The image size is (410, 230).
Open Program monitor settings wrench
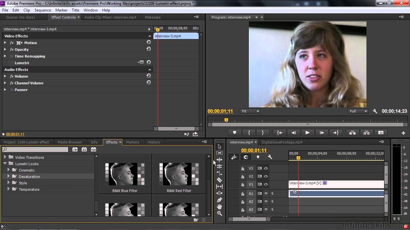pyautogui.click(x=375, y=111)
